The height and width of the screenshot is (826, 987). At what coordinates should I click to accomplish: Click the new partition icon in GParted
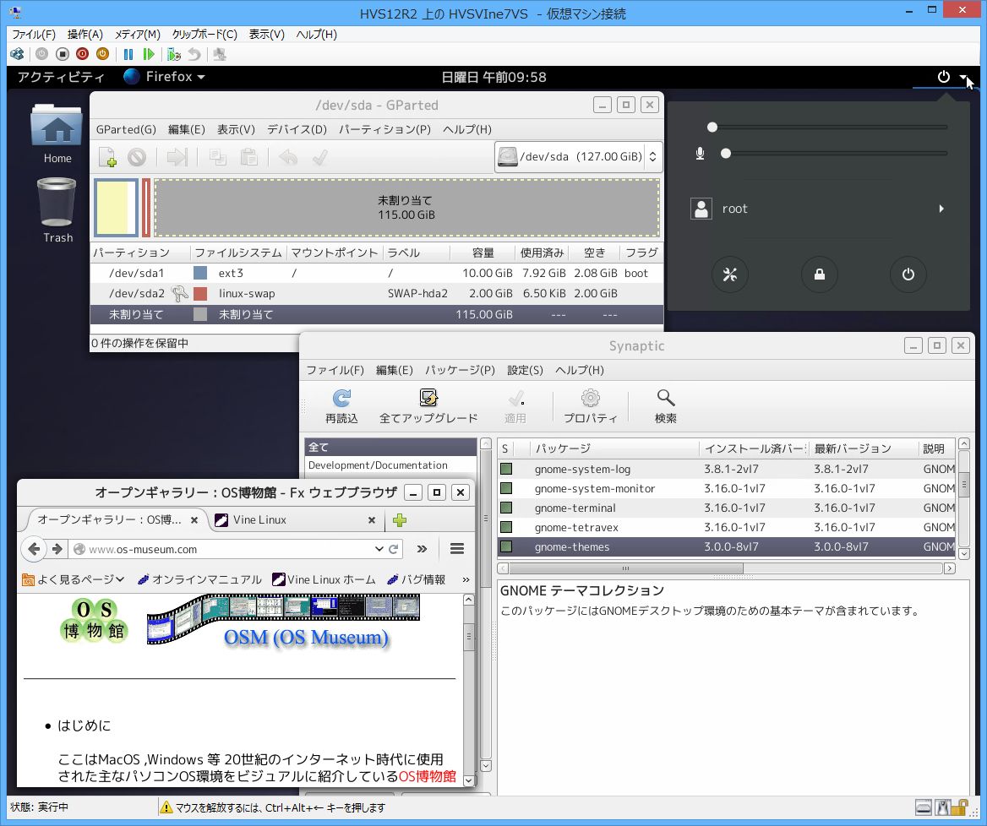(x=107, y=157)
